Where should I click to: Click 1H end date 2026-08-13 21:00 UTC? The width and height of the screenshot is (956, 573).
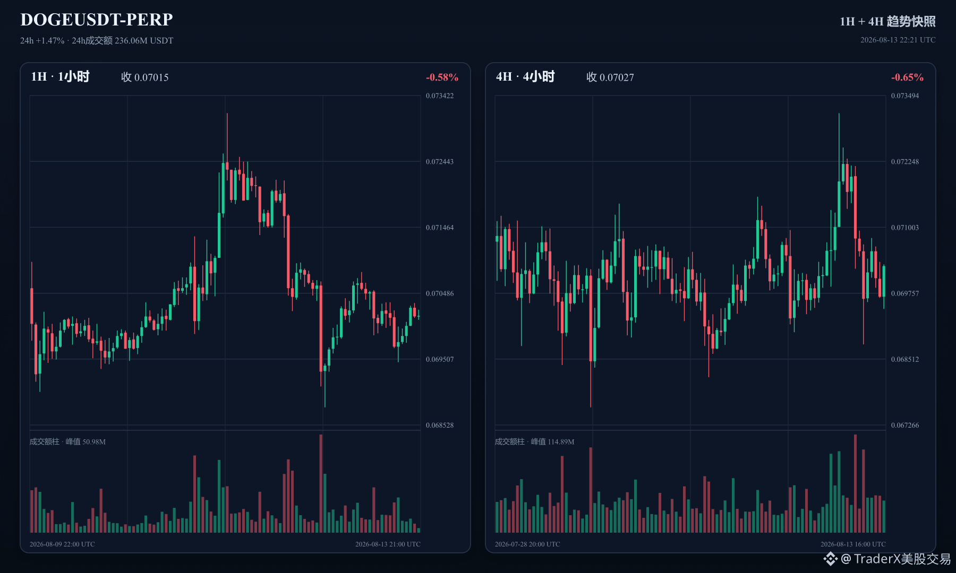388,544
